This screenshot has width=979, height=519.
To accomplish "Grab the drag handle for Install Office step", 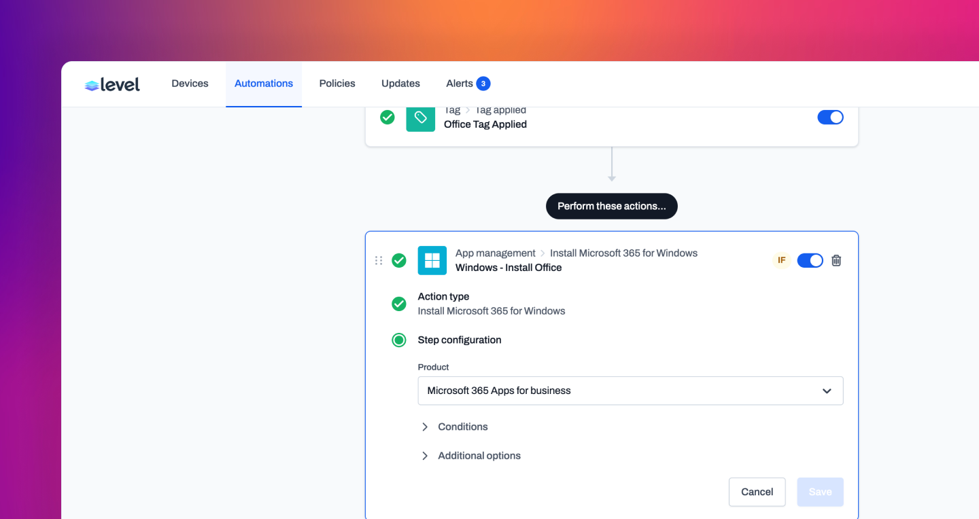I will coord(379,260).
